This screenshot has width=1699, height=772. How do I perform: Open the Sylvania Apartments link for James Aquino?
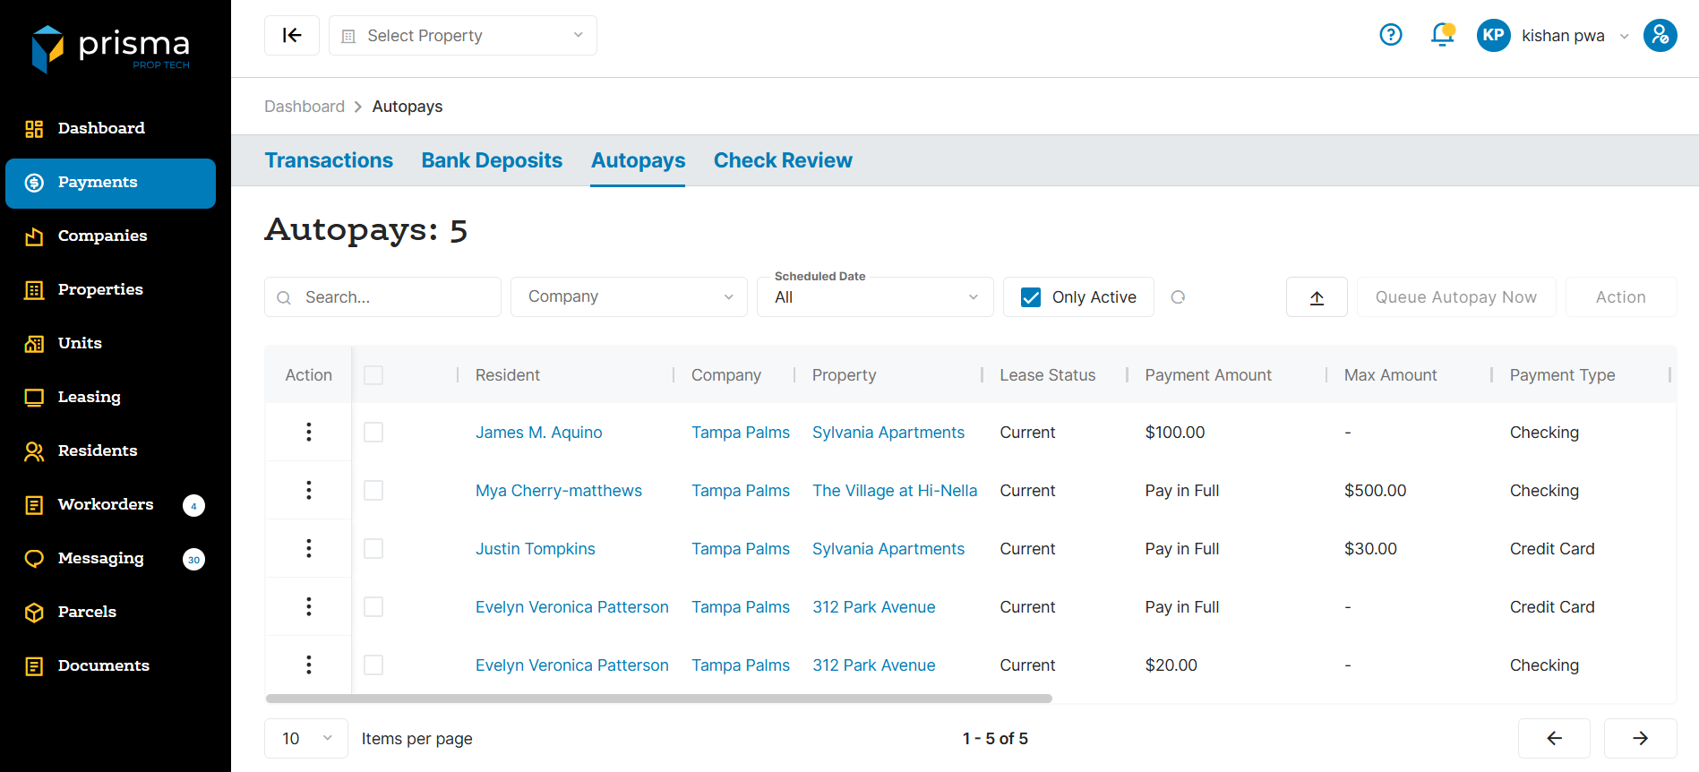click(888, 433)
